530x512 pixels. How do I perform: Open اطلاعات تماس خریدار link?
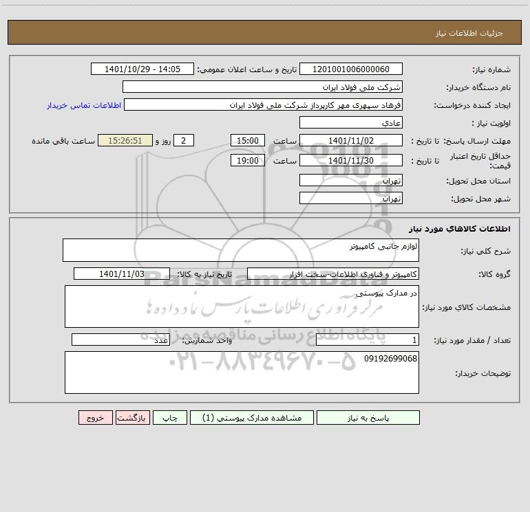tap(84, 105)
